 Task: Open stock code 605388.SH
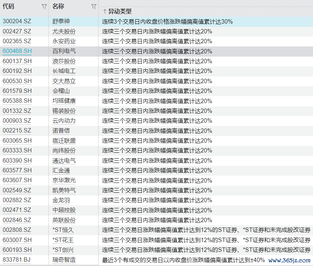(17, 101)
